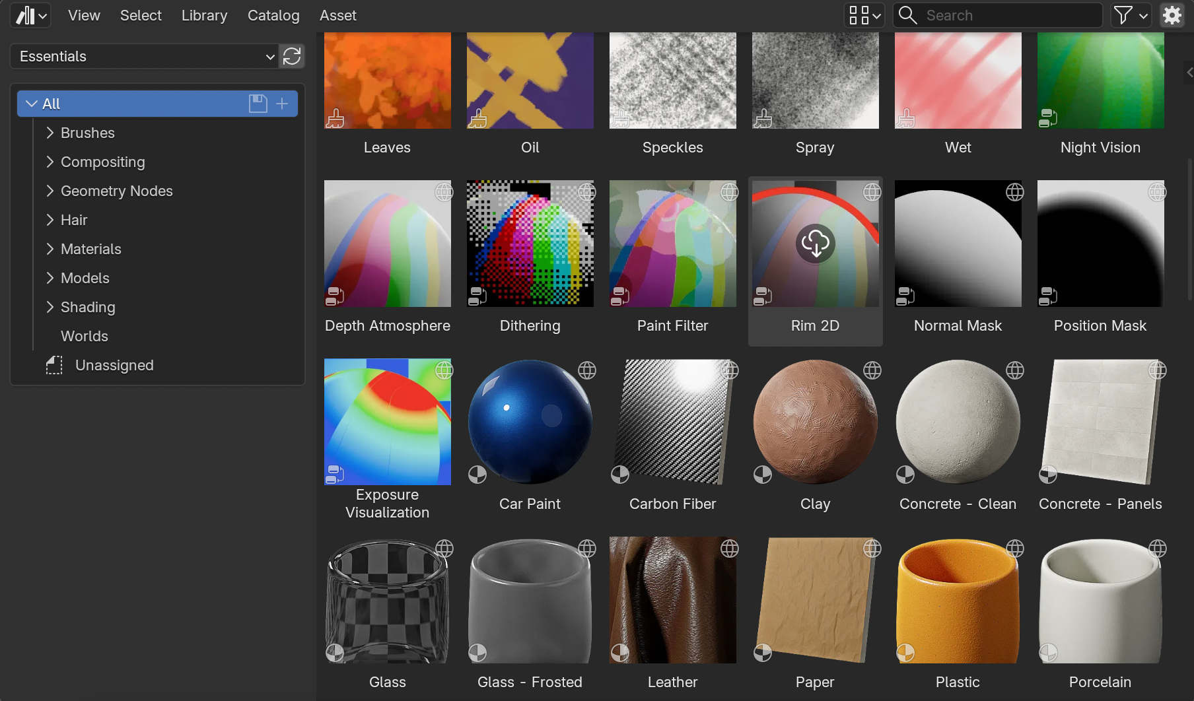Click node group icon on Dithering
Image resolution: width=1194 pixels, height=701 pixels.
pyautogui.click(x=477, y=296)
